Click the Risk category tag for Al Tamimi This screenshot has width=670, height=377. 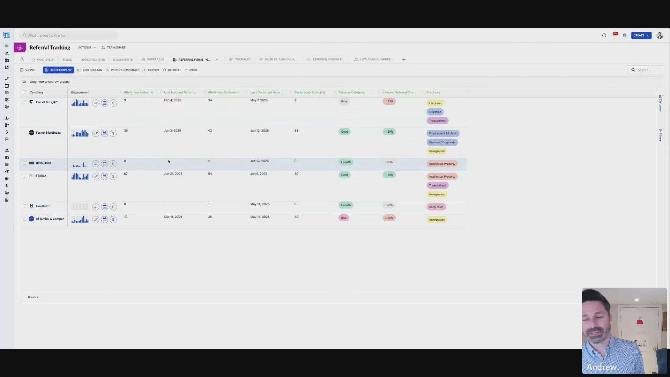click(x=344, y=218)
